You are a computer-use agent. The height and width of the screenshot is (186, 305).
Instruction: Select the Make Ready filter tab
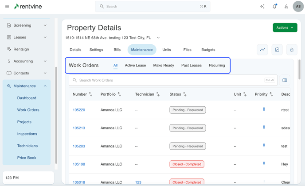[164, 65]
